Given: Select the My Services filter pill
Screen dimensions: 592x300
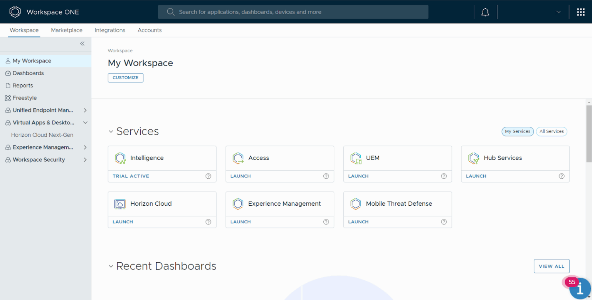Looking at the screenshot, I should coord(517,131).
